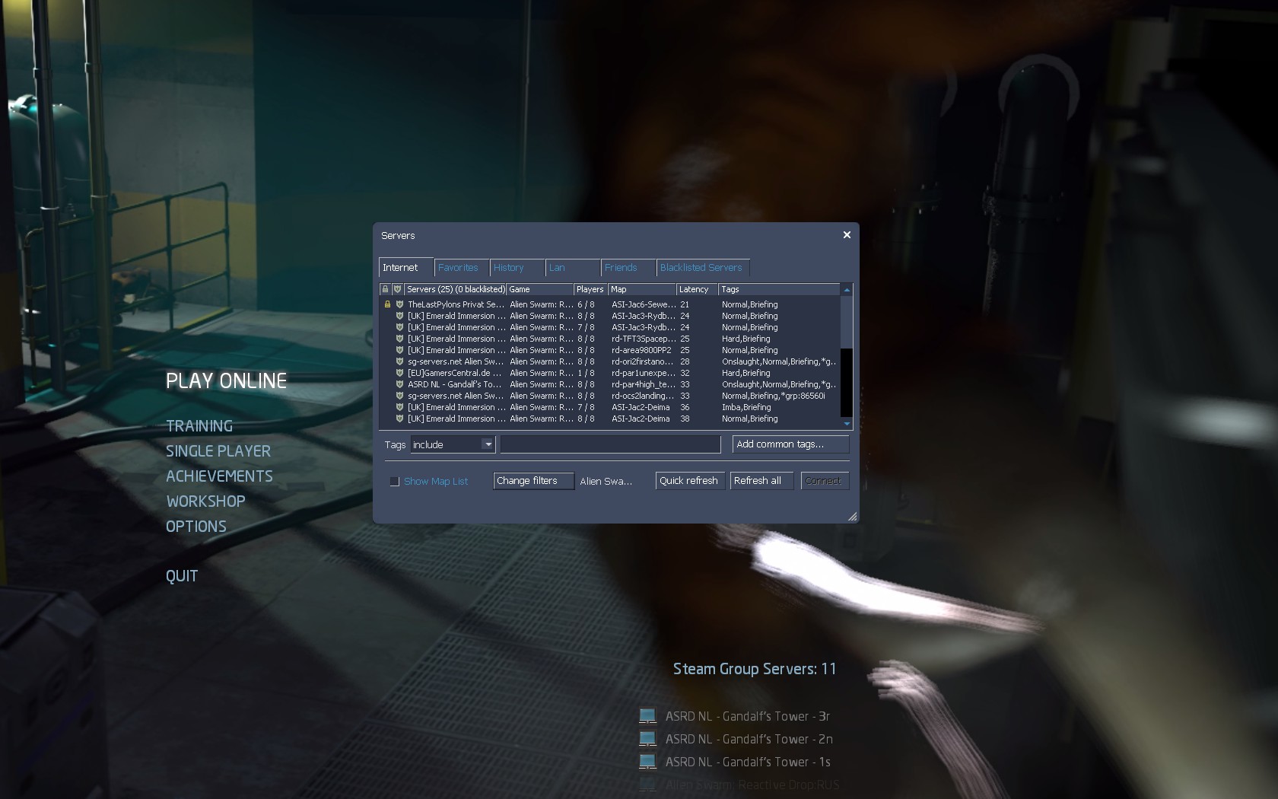1278x799 pixels.
Task: Select the latency value 28
Action: 685,361
